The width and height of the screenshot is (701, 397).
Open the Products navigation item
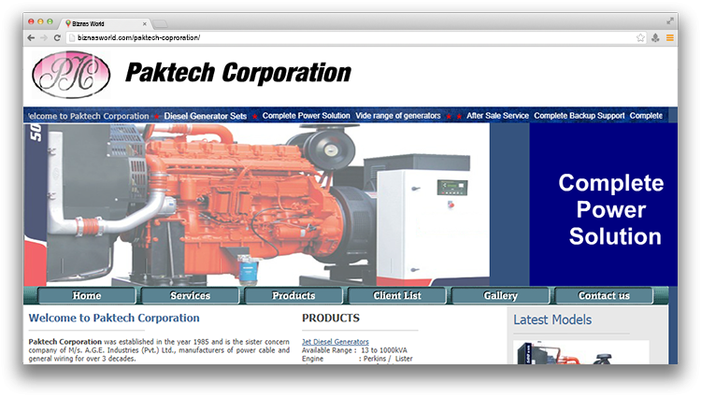(x=293, y=296)
